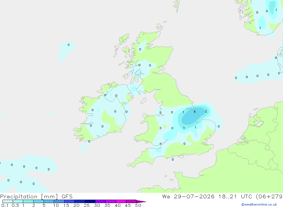Image resolution: width=283 pixels, height=207 pixels.
Task: Click the weatheronline.co.uk copyright link
Action: pyautogui.click(x=259, y=204)
